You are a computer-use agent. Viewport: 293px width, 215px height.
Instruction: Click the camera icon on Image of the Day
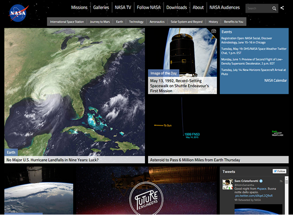213,31
